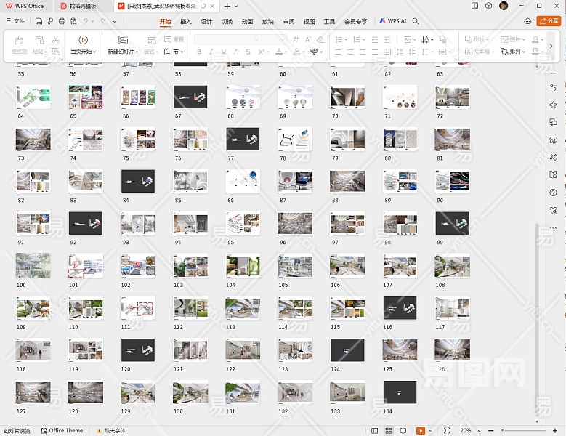Click the print icon in quick access toolbar
Image resolution: width=566 pixels, height=436 pixels.
tap(62, 21)
